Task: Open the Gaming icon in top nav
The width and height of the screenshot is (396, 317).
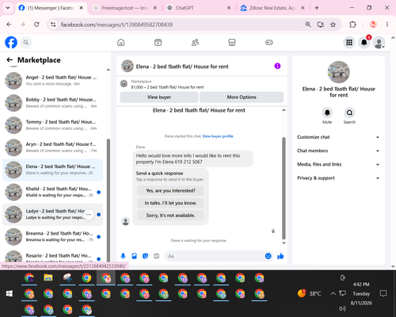Action: click(x=269, y=42)
